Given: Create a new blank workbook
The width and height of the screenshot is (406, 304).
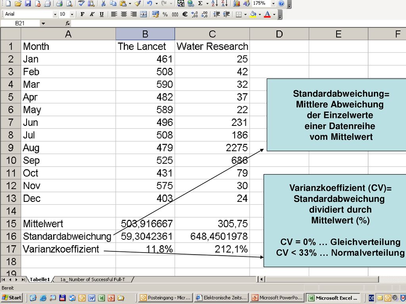Looking at the screenshot, I should (x=8, y=3).
